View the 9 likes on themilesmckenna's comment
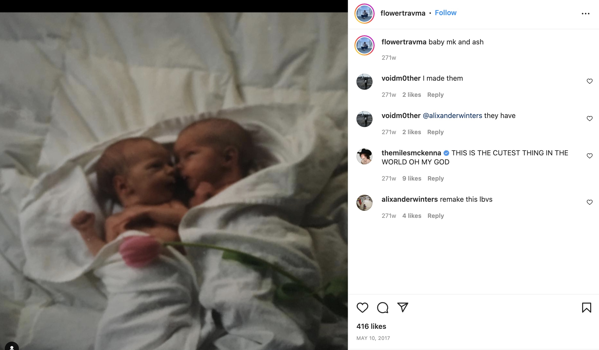 412,179
